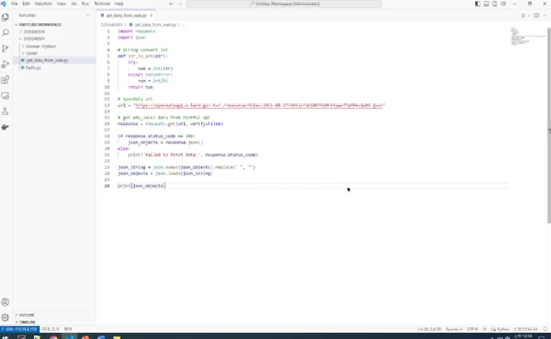Toggle the Primary Side Bar visibility
This screenshot has height=339, width=551.
477,4
